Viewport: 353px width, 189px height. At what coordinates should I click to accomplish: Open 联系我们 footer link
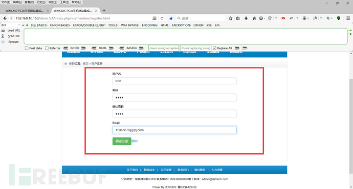183,170
